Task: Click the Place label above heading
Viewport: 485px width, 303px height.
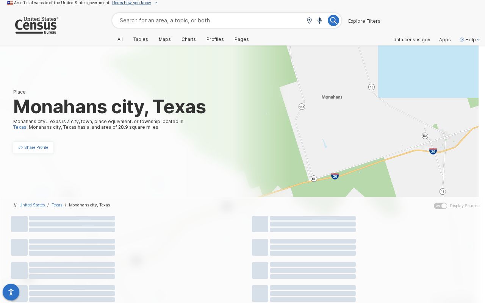Action: pos(19,92)
